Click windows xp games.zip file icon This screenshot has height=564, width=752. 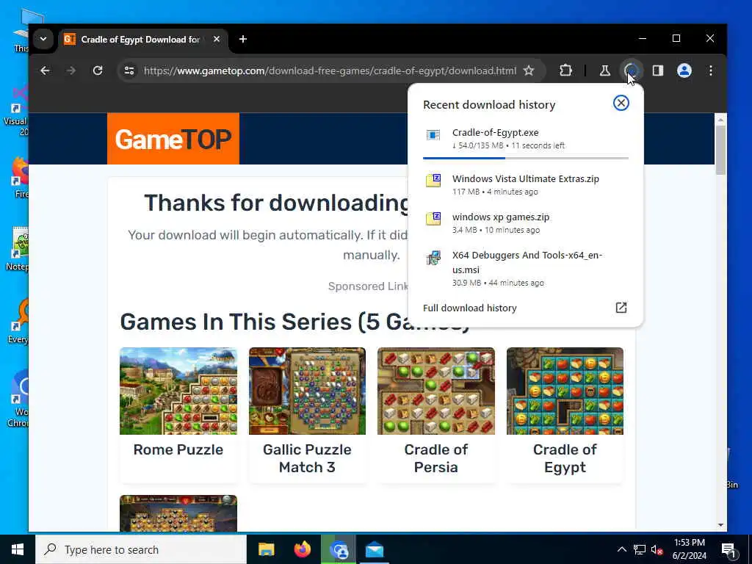(433, 219)
